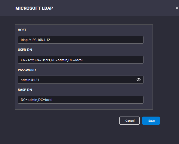179x144 pixels.
Task: Click the HOST label
Action: tap(22, 30)
